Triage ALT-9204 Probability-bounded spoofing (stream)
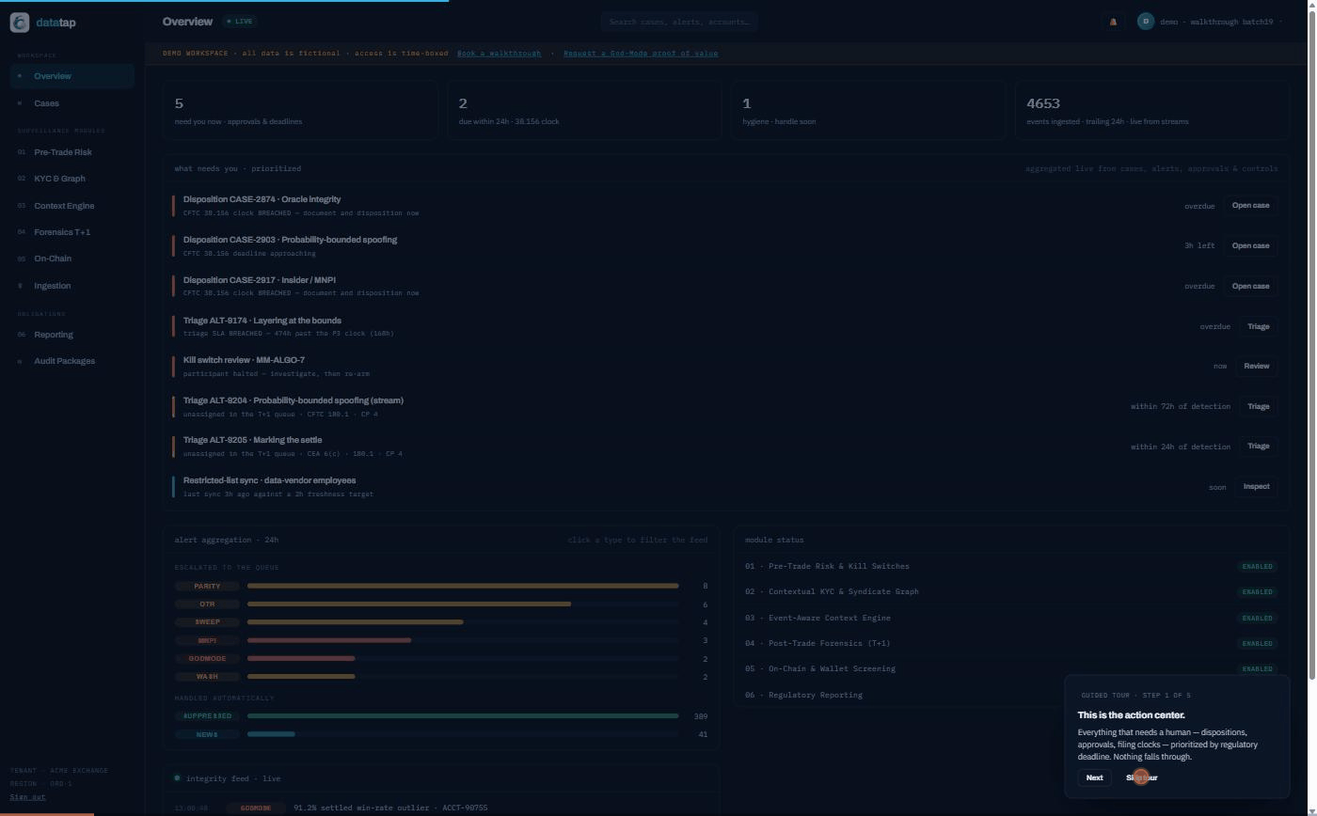 point(1258,407)
